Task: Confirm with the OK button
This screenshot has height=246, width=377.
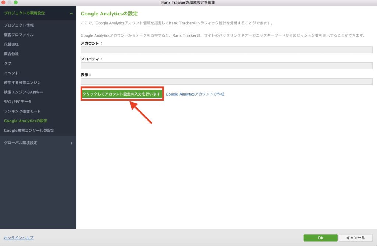Action: [x=321, y=238]
